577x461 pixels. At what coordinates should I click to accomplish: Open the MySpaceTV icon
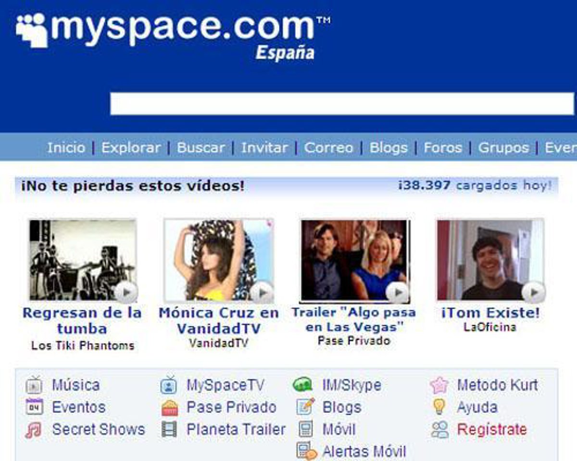(x=169, y=385)
